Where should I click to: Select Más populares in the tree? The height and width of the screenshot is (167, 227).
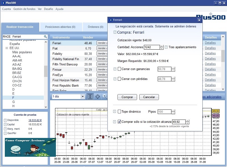click(x=22, y=52)
